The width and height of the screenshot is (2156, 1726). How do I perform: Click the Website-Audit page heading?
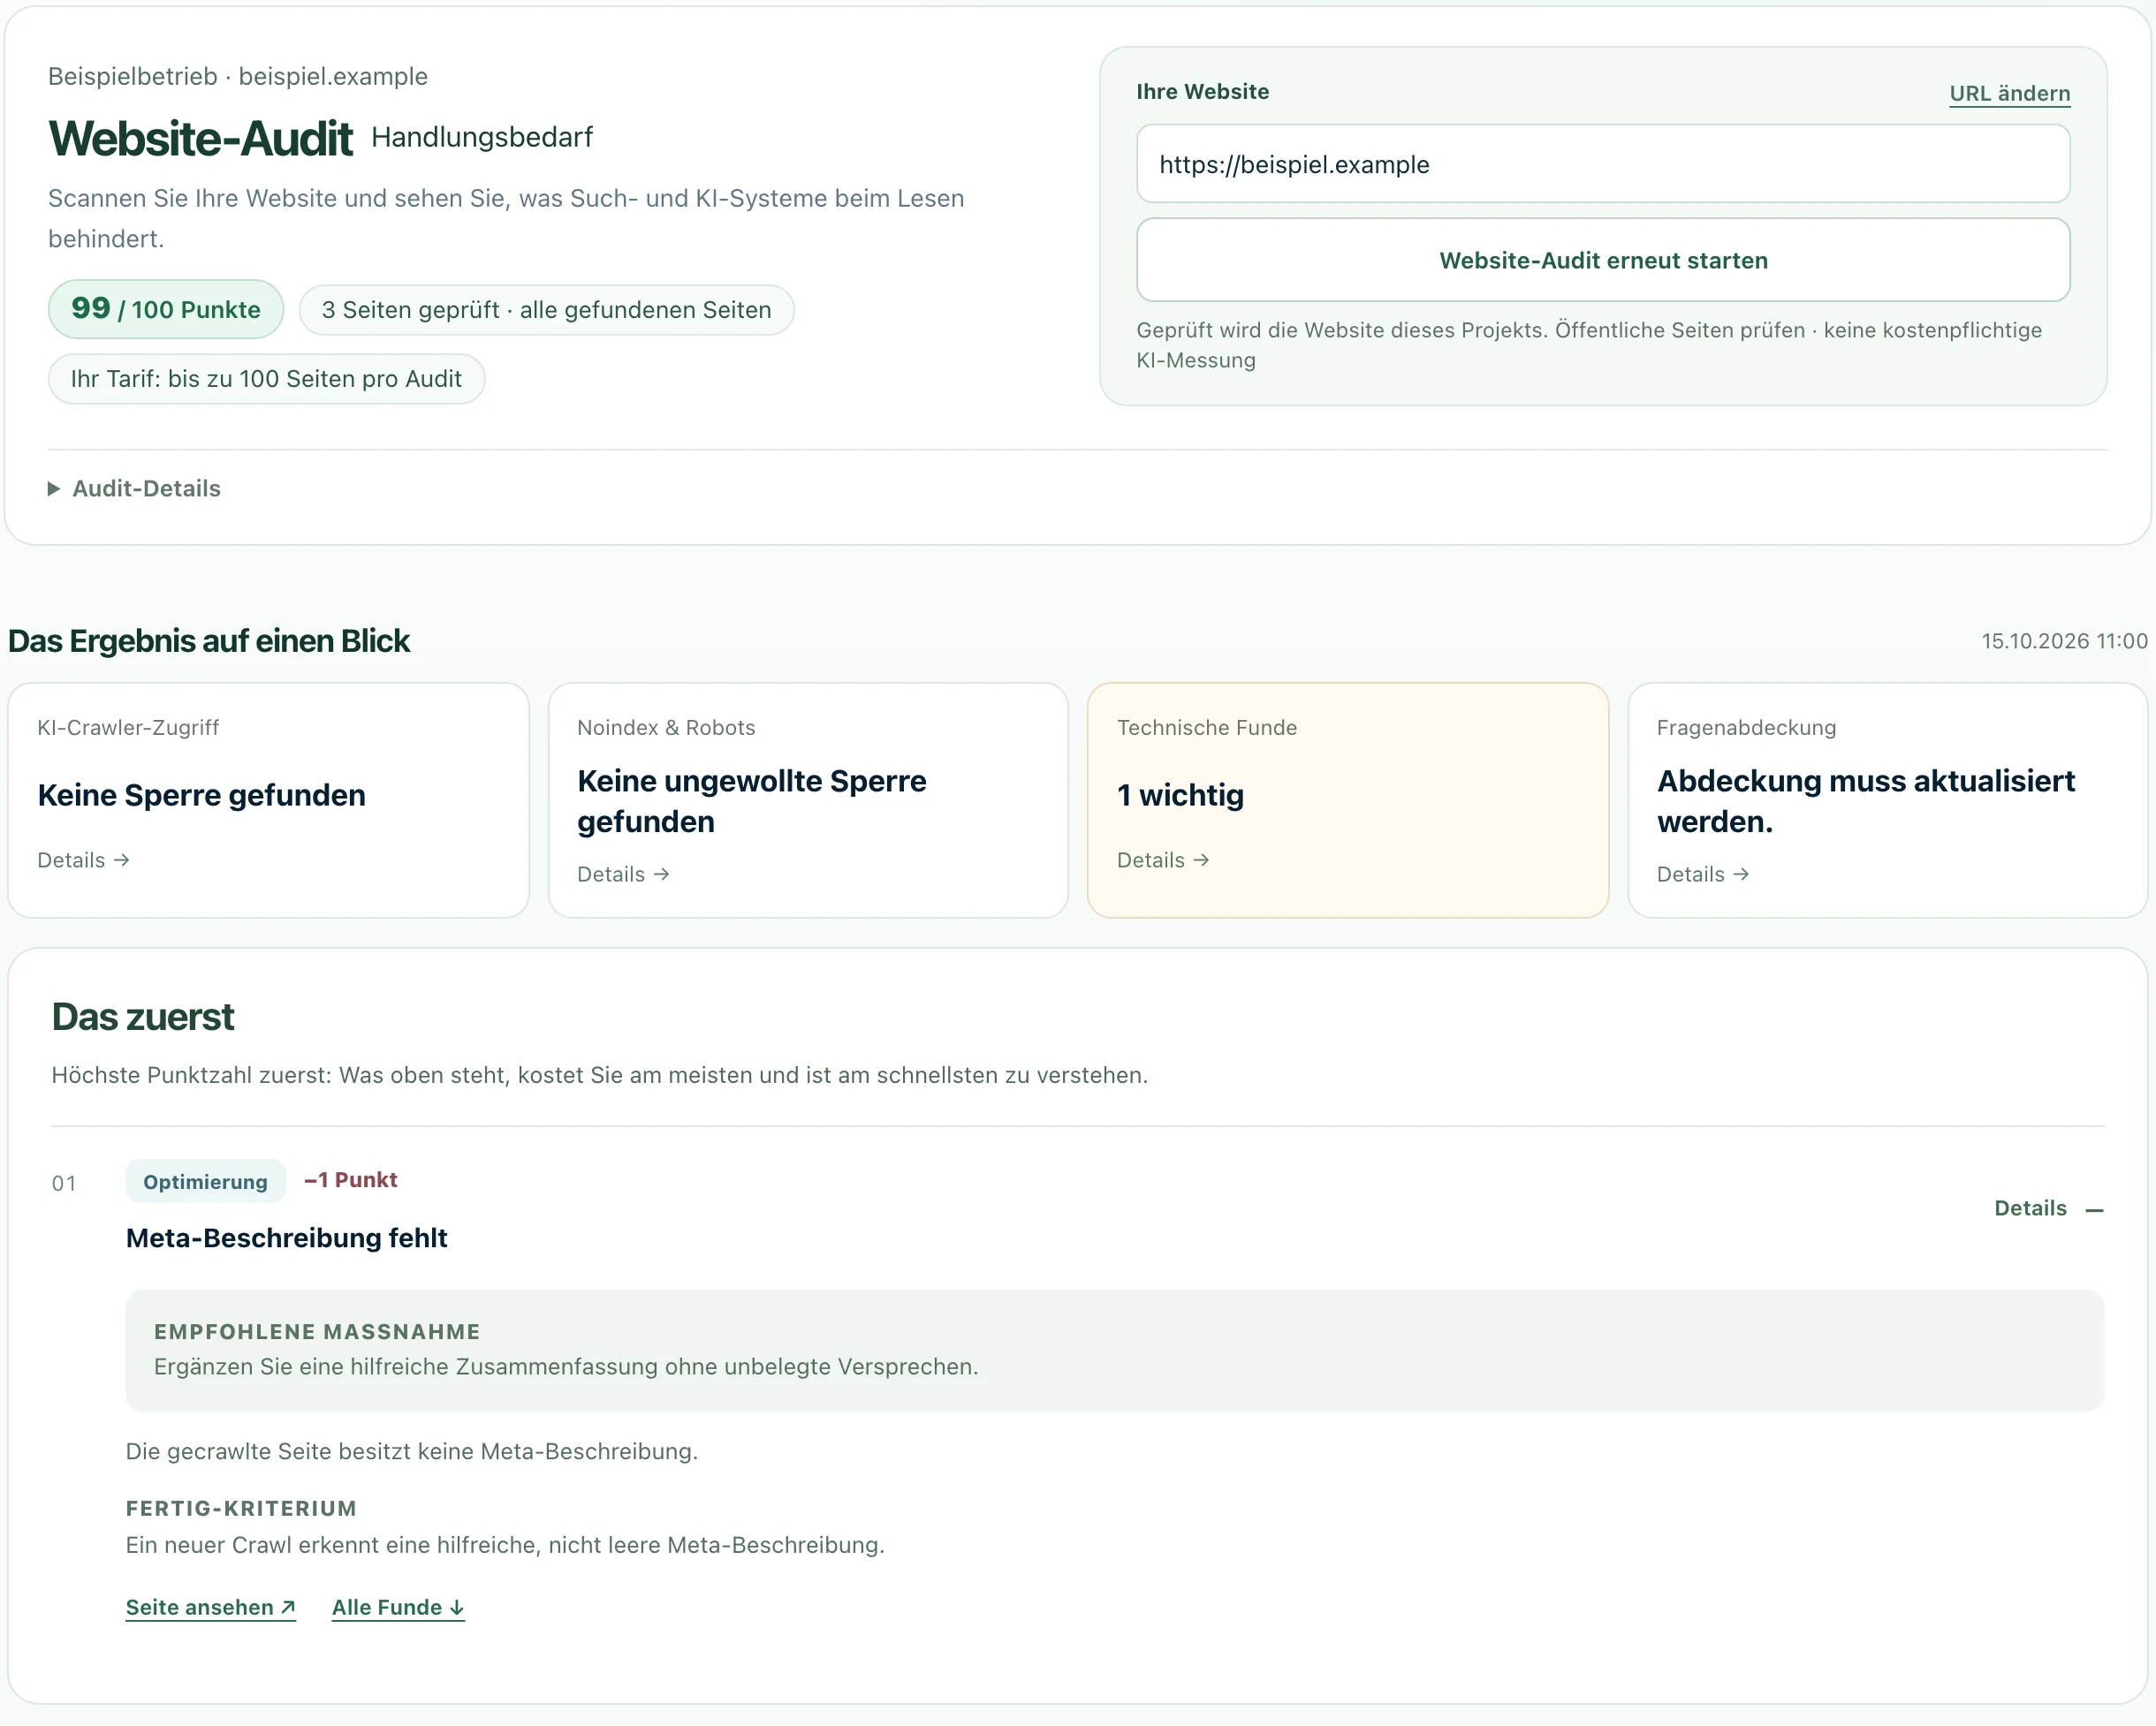coord(201,138)
